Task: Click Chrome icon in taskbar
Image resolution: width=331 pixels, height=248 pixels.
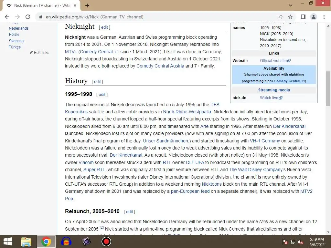Action: [x=46, y=242]
